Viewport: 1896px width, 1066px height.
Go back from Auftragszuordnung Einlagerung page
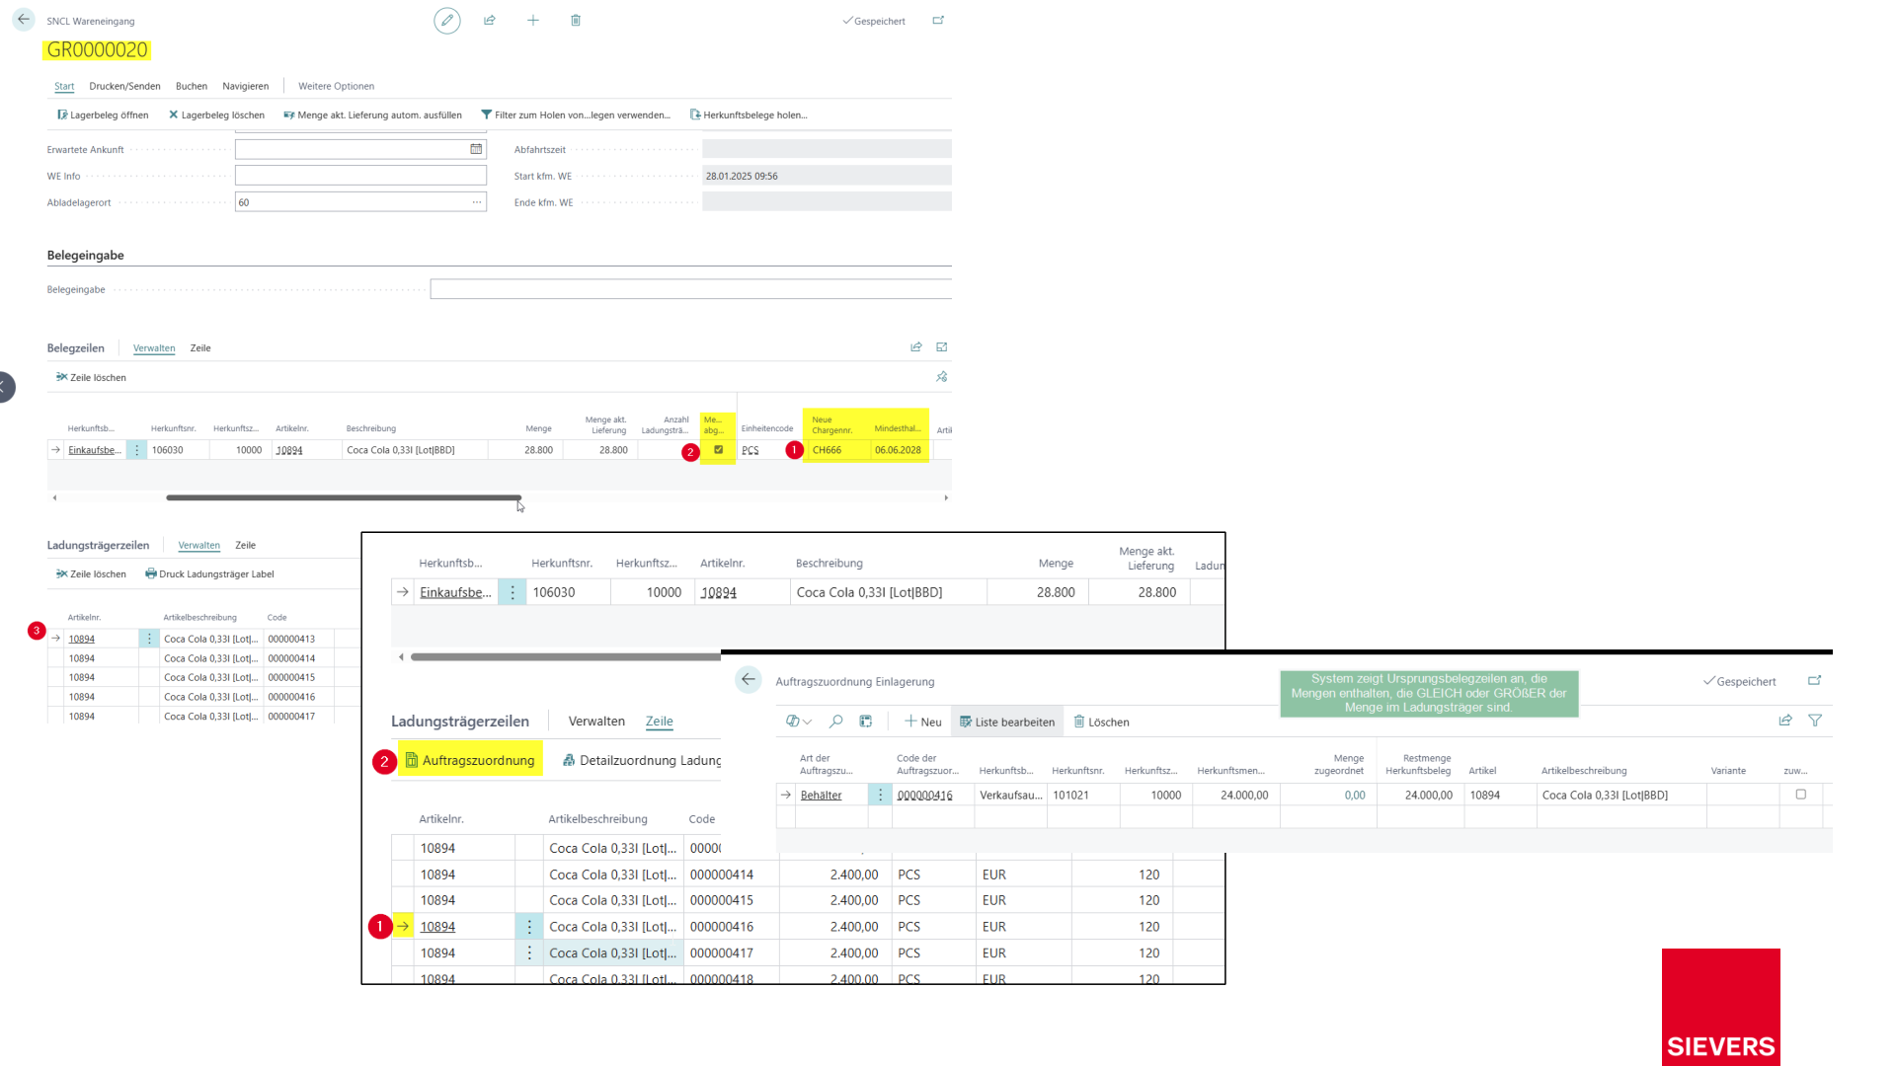coord(749,679)
